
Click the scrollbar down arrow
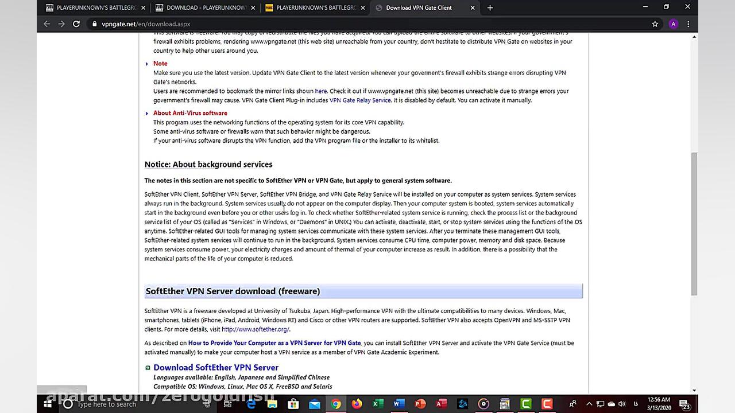[694, 391]
